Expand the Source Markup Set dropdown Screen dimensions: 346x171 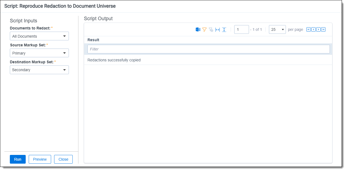(39, 53)
